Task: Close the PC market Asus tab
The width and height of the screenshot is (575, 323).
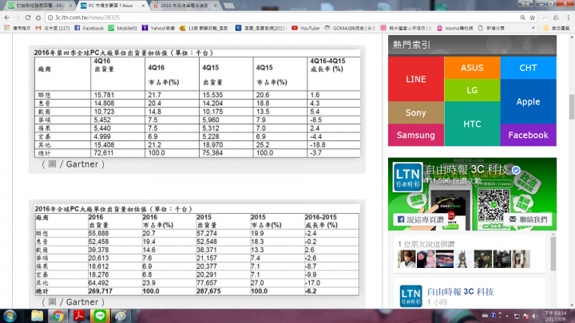Action: [143, 6]
